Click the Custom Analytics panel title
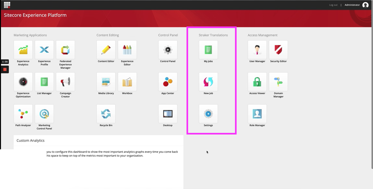Viewport: 373px width, 189px height. pyautogui.click(x=30, y=141)
